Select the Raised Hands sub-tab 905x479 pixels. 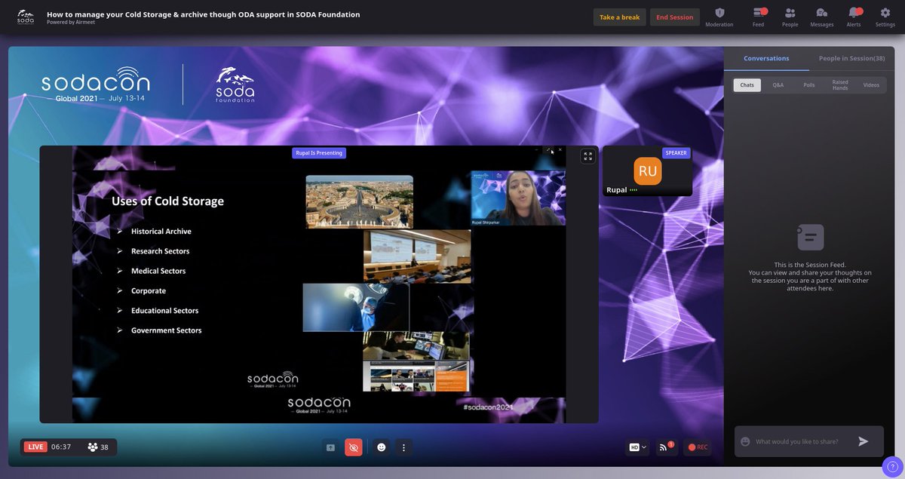pos(840,85)
